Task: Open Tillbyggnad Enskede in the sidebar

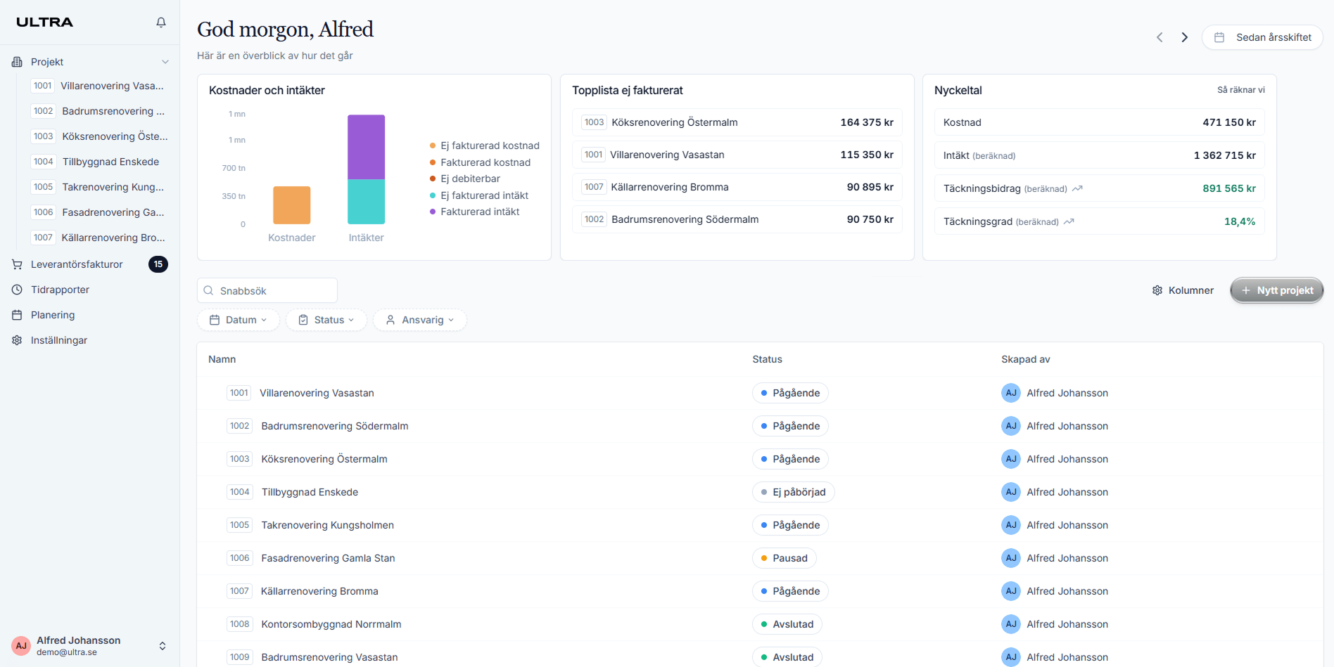Action: (110, 162)
